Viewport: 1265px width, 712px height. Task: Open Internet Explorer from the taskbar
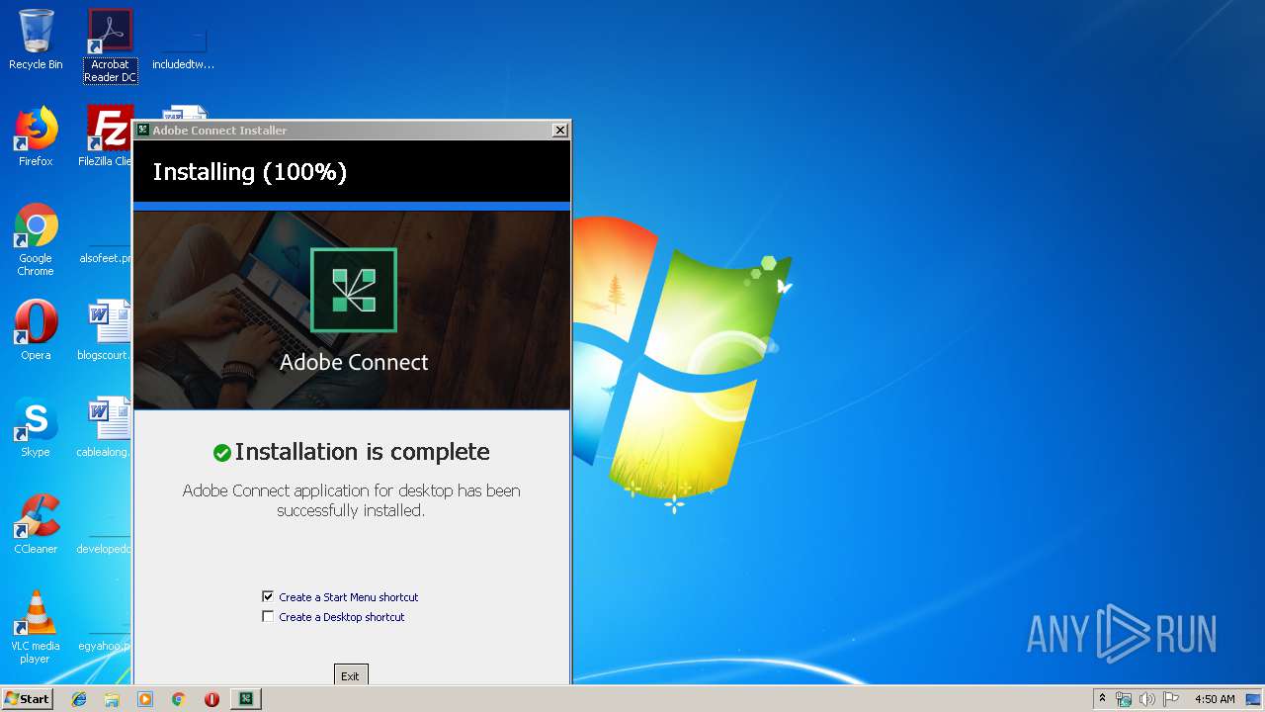(79, 699)
